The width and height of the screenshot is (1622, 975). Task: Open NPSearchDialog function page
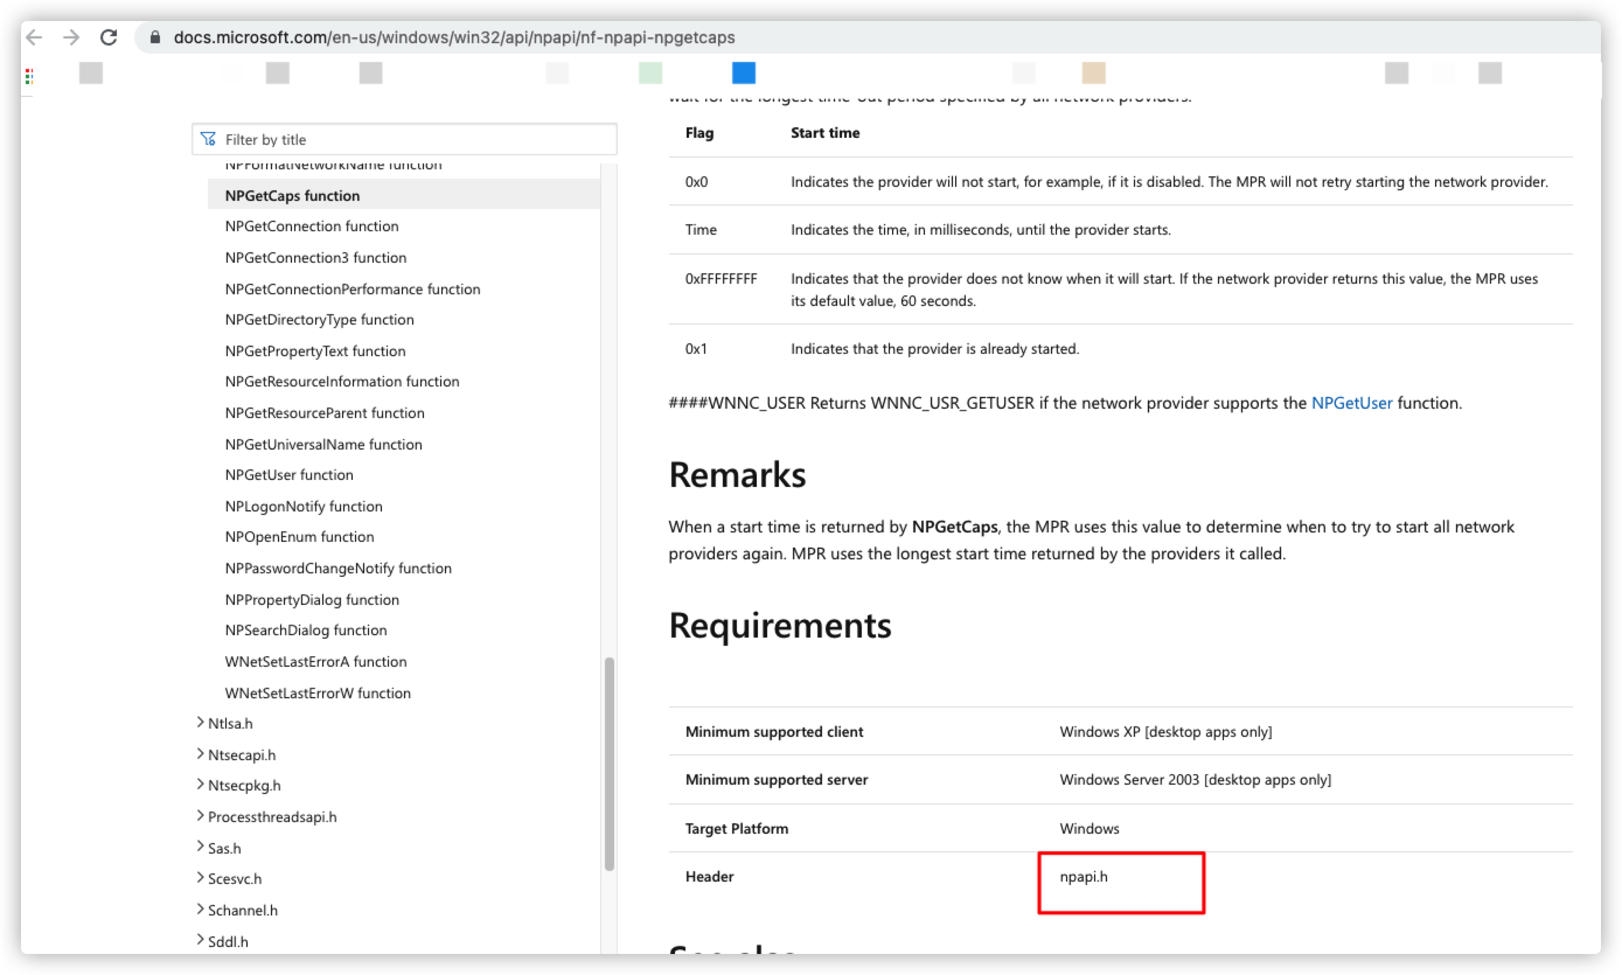click(x=305, y=629)
